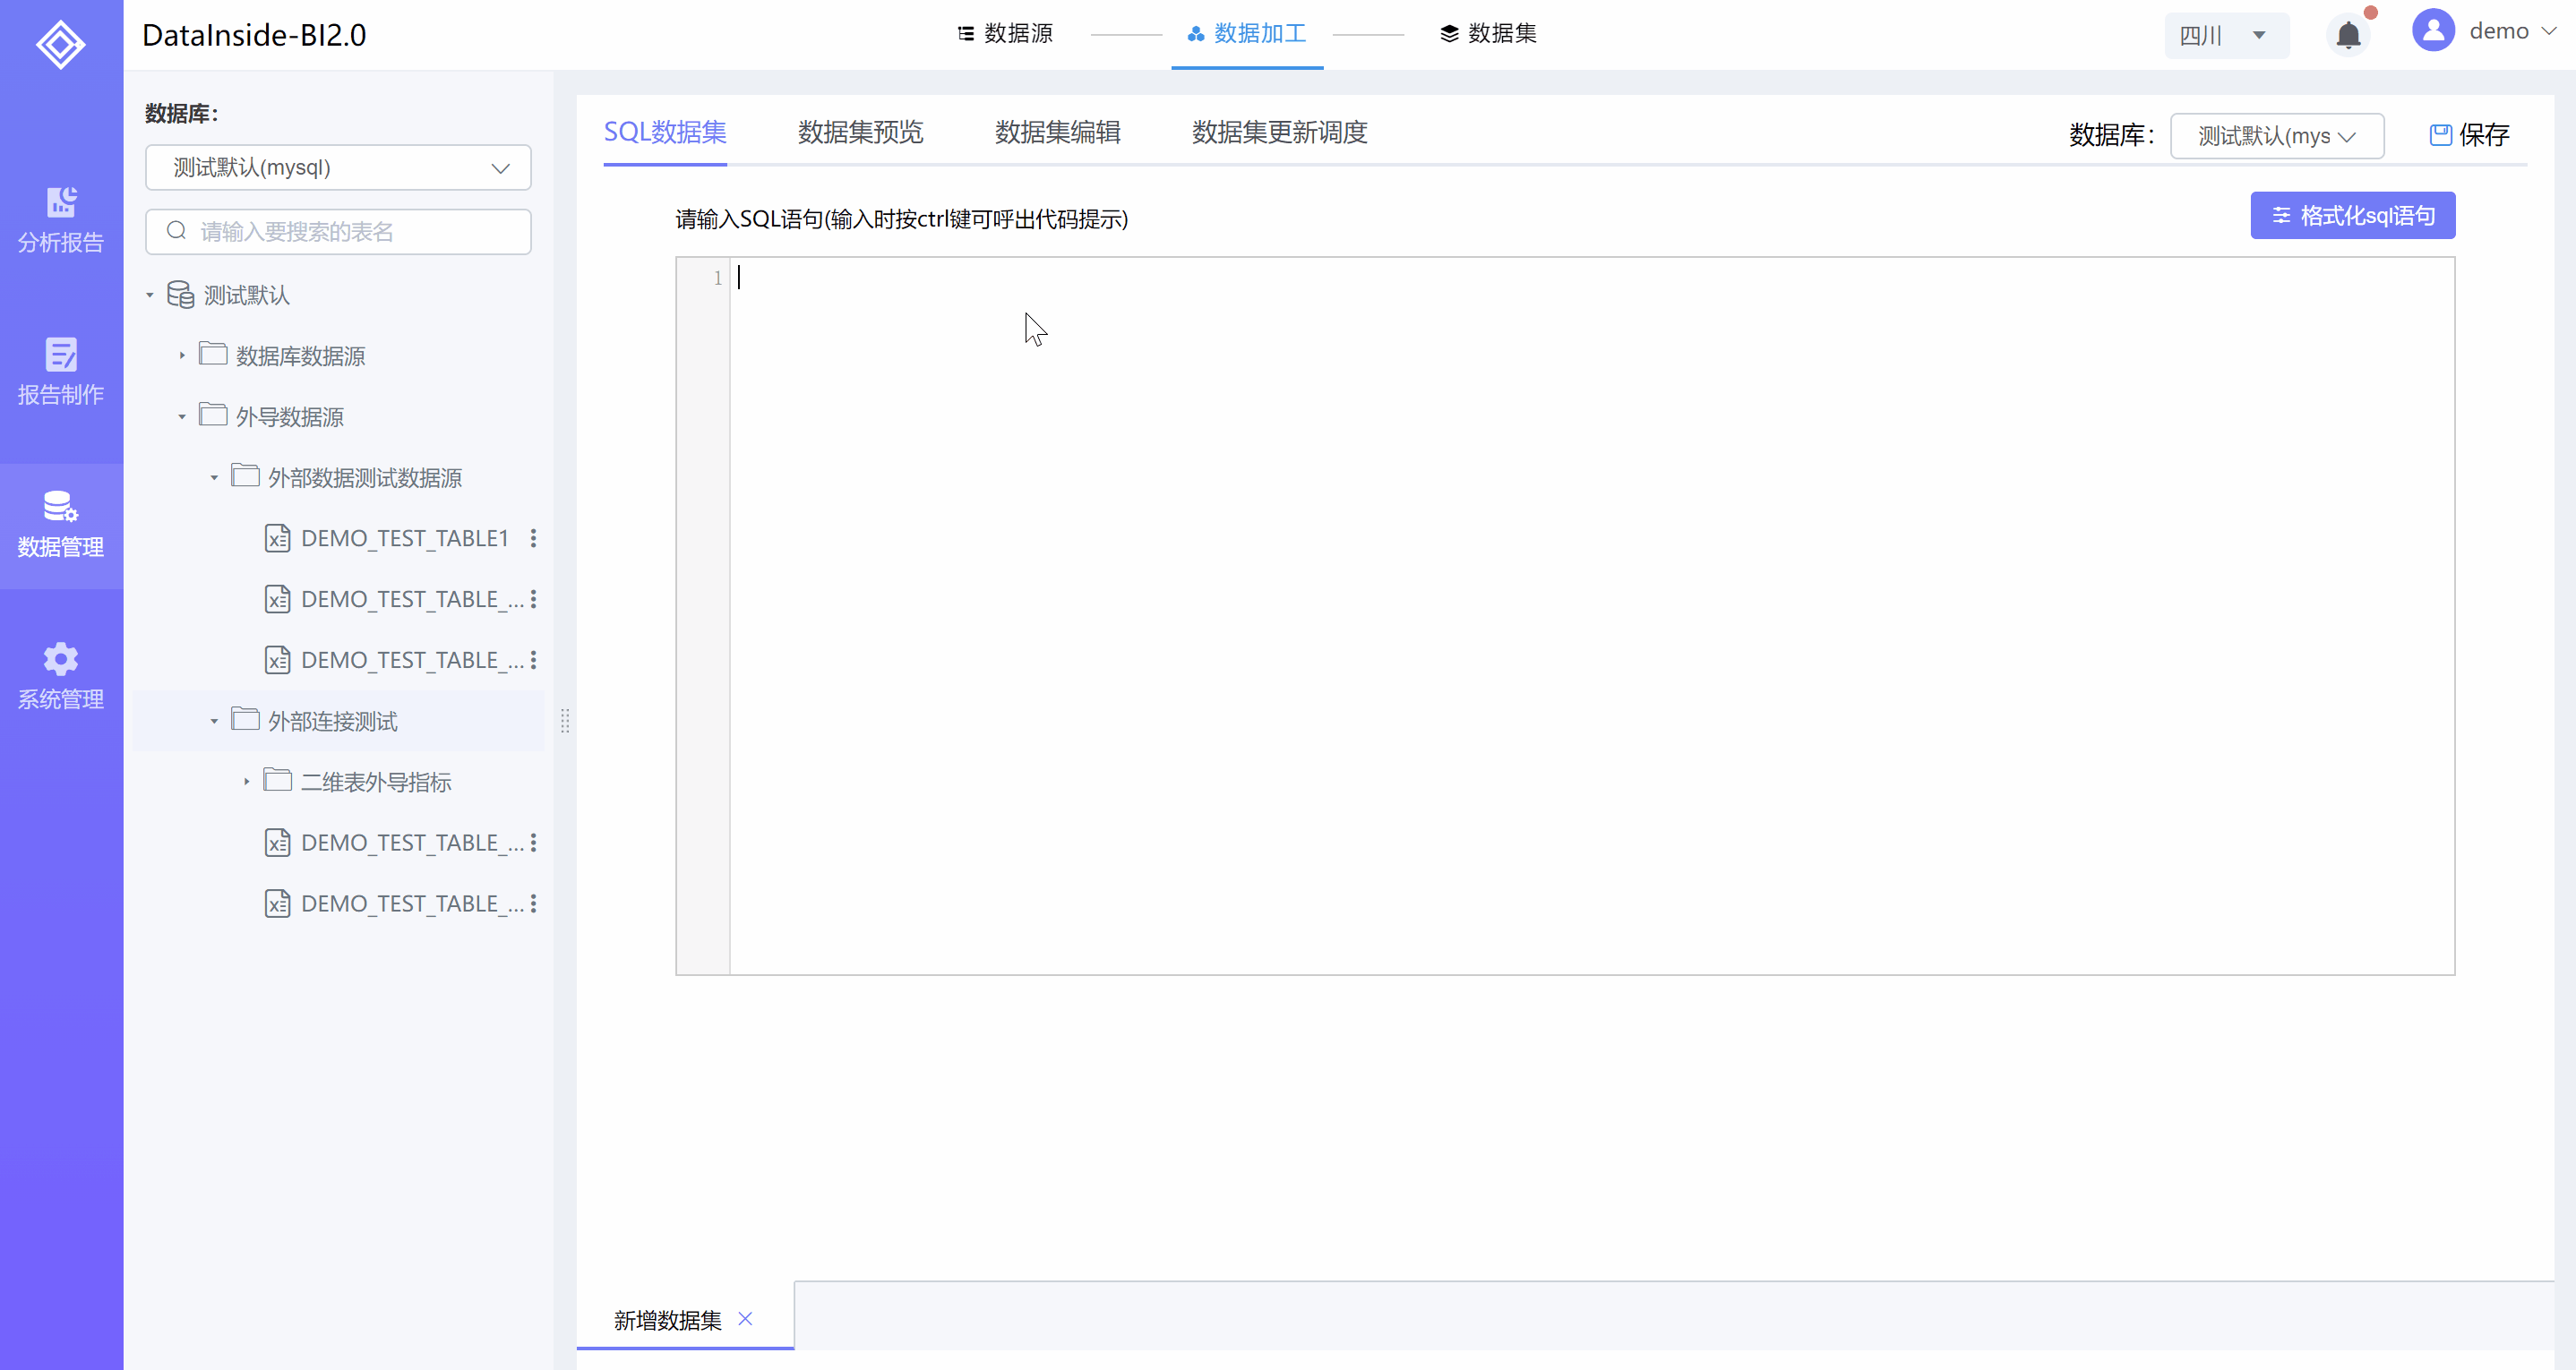Collapse the 外部连接测试 tree node
Screen dimensions: 2576x1370
pos(214,721)
